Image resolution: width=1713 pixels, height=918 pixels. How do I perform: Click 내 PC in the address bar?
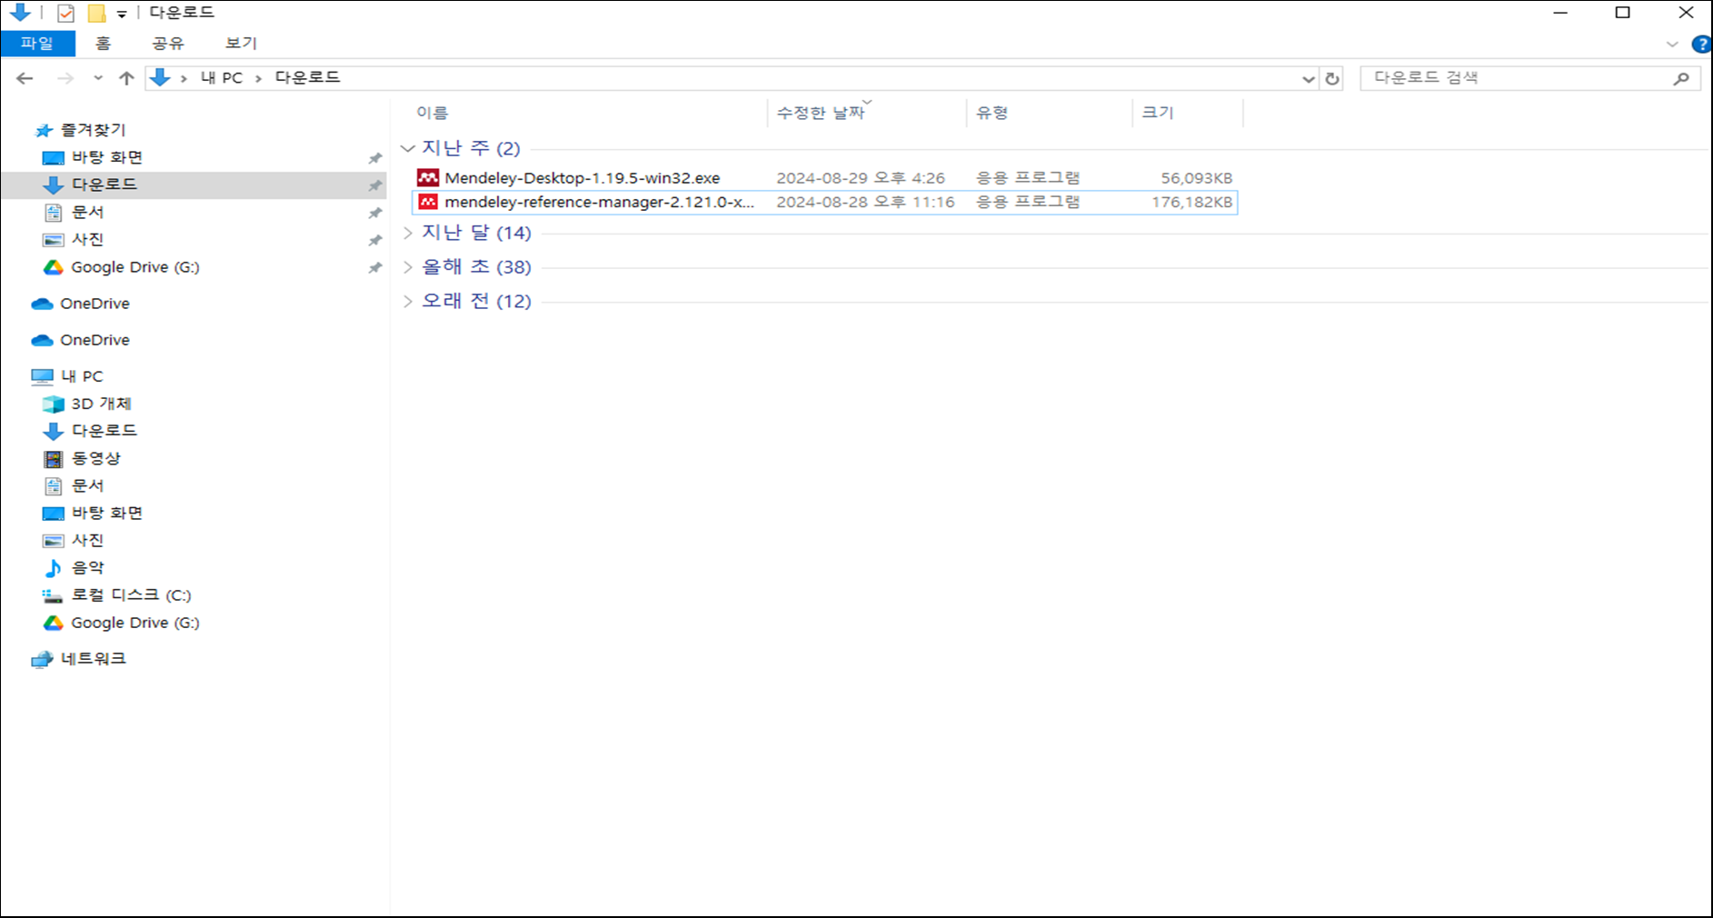222,78
